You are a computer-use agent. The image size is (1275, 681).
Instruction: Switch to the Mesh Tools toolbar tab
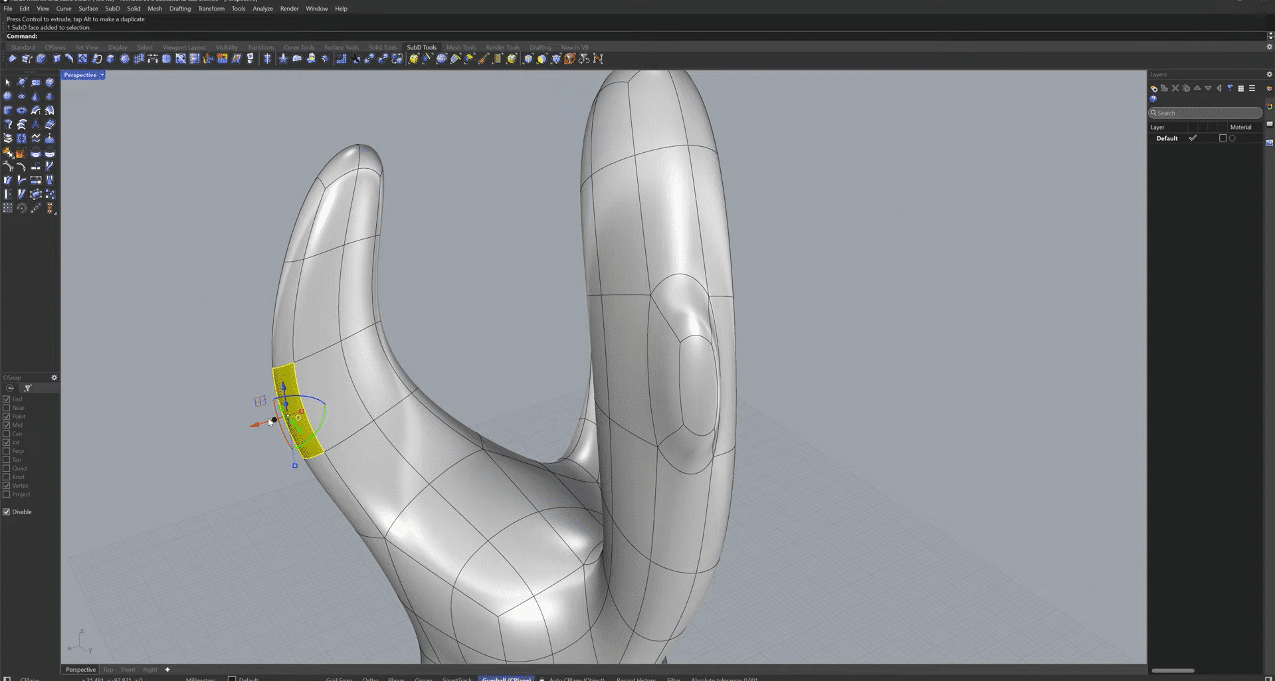[x=460, y=47]
